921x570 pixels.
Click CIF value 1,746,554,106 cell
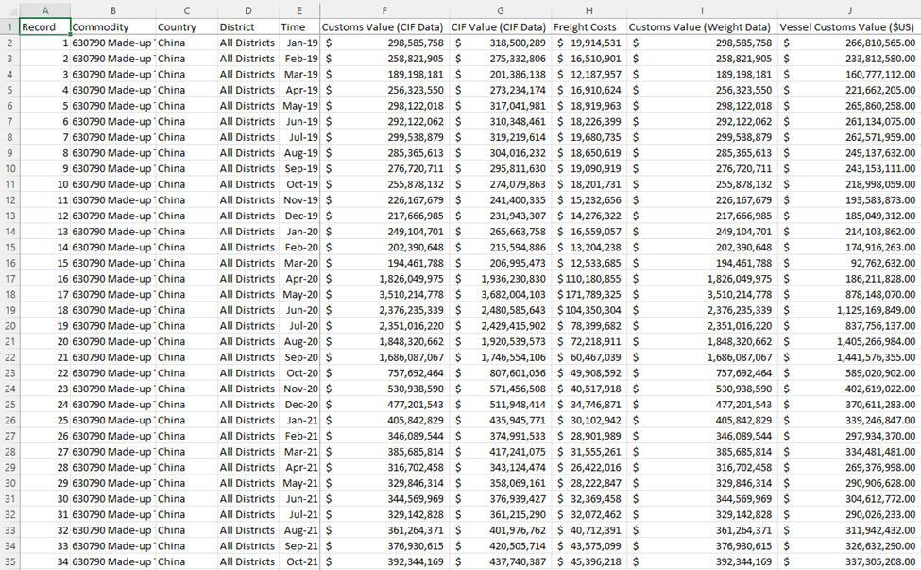tap(500, 357)
